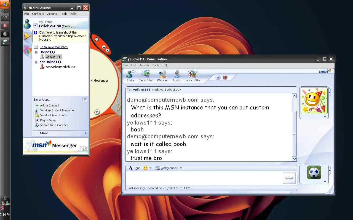Click the msn Messenger .net banner
The height and width of the screenshot is (220, 353).
click(56, 145)
